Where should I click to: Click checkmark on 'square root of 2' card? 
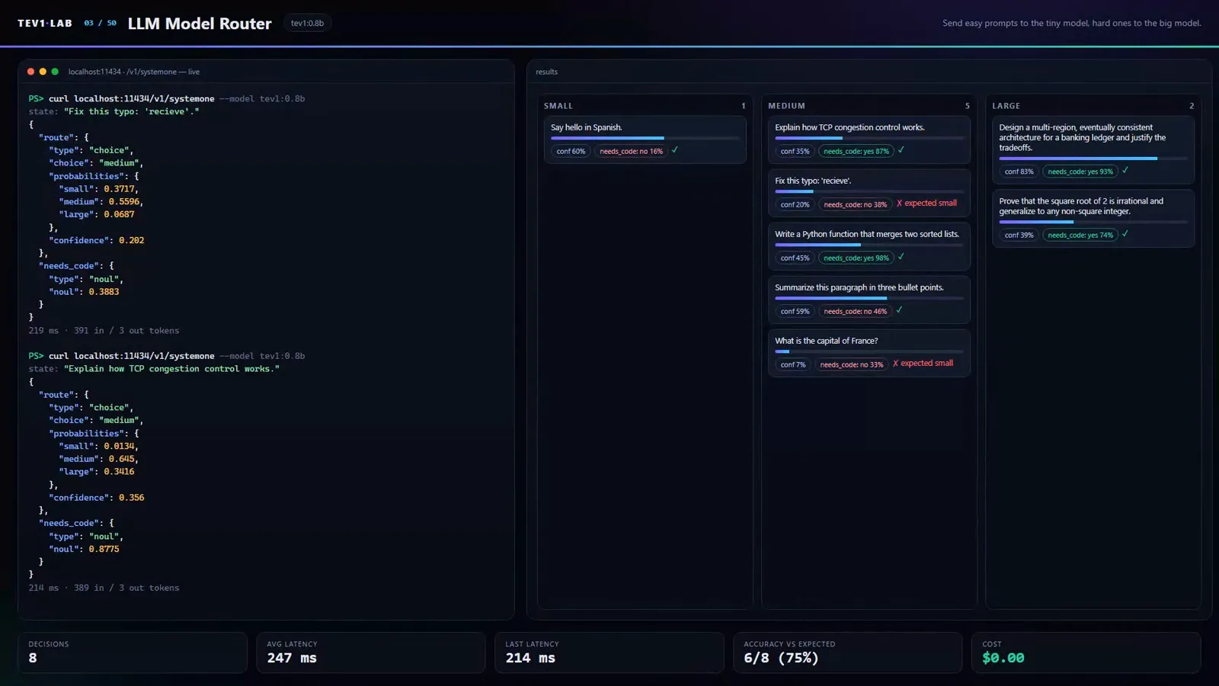click(1125, 234)
